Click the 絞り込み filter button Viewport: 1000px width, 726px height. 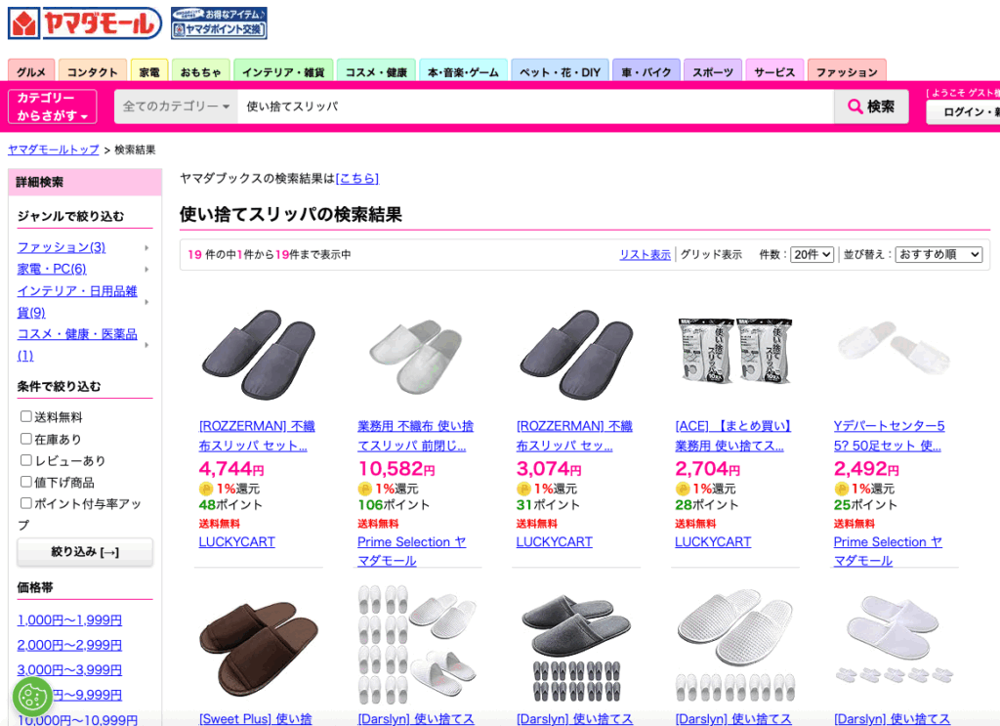click(85, 552)
